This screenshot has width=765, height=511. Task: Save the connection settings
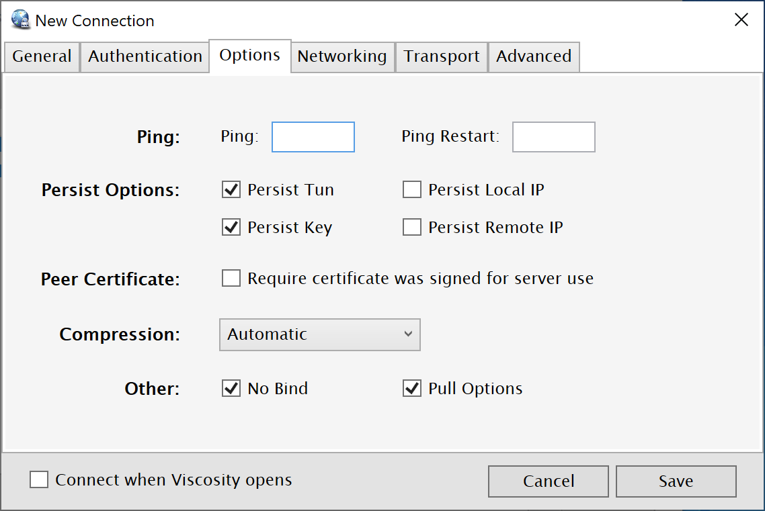click(676, 481)
